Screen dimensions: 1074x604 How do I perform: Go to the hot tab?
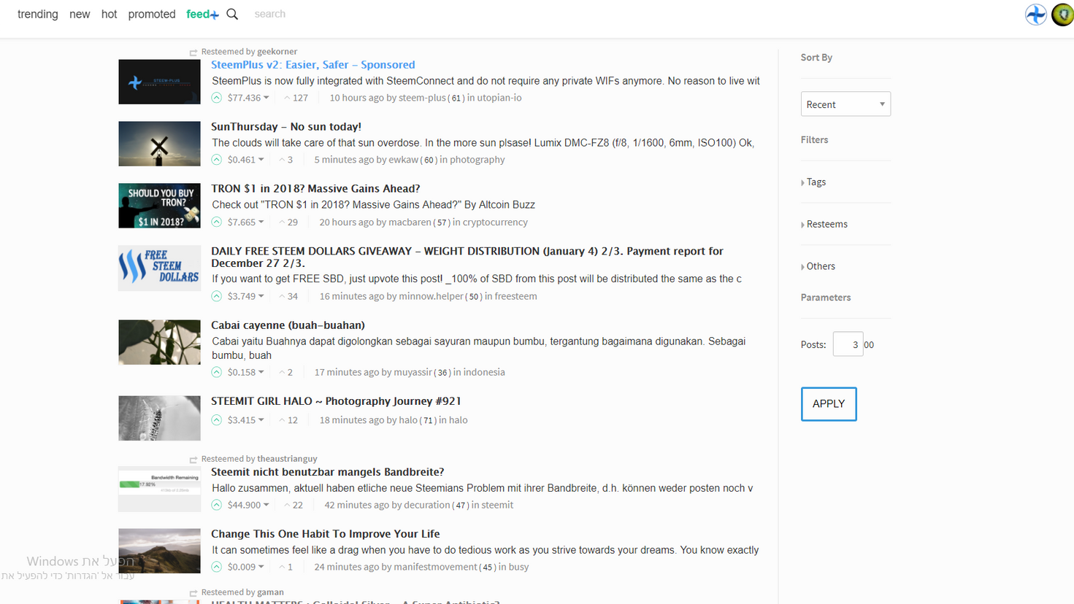pyautogui.click(x=110, y=14)
